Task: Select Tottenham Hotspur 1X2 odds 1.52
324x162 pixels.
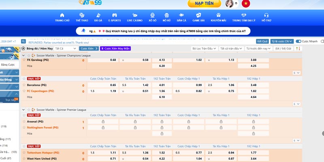Action: (162, 153)
